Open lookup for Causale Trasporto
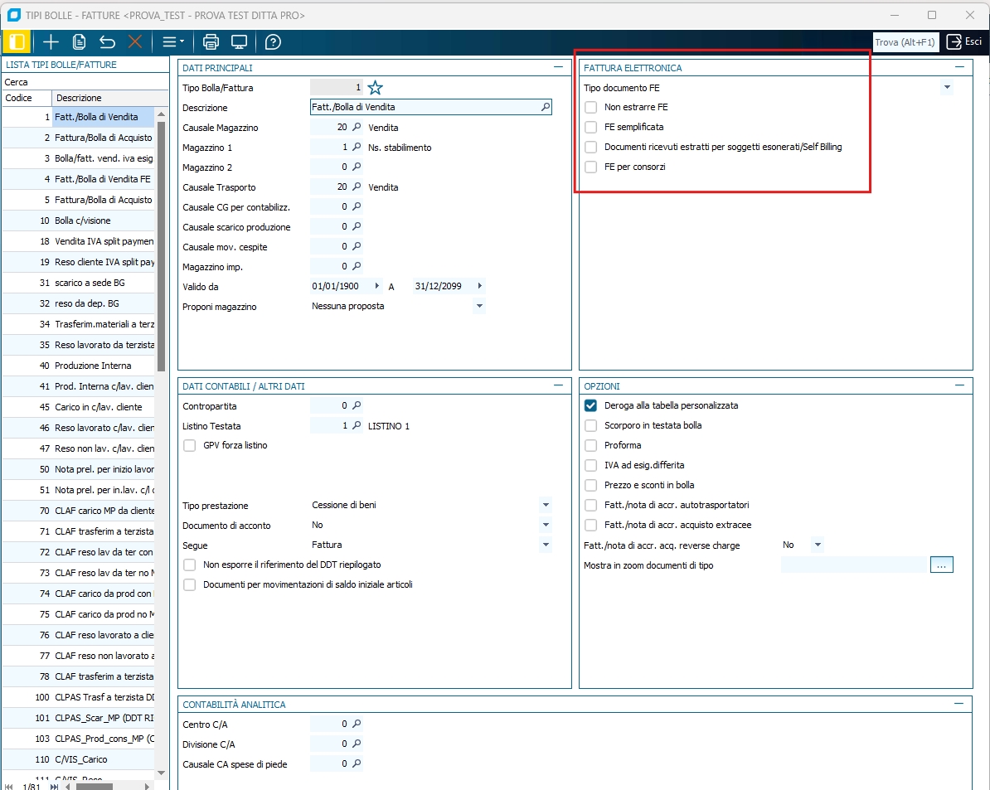The width and height of the screenshot is (990, 790). click(x=357, y=187)
